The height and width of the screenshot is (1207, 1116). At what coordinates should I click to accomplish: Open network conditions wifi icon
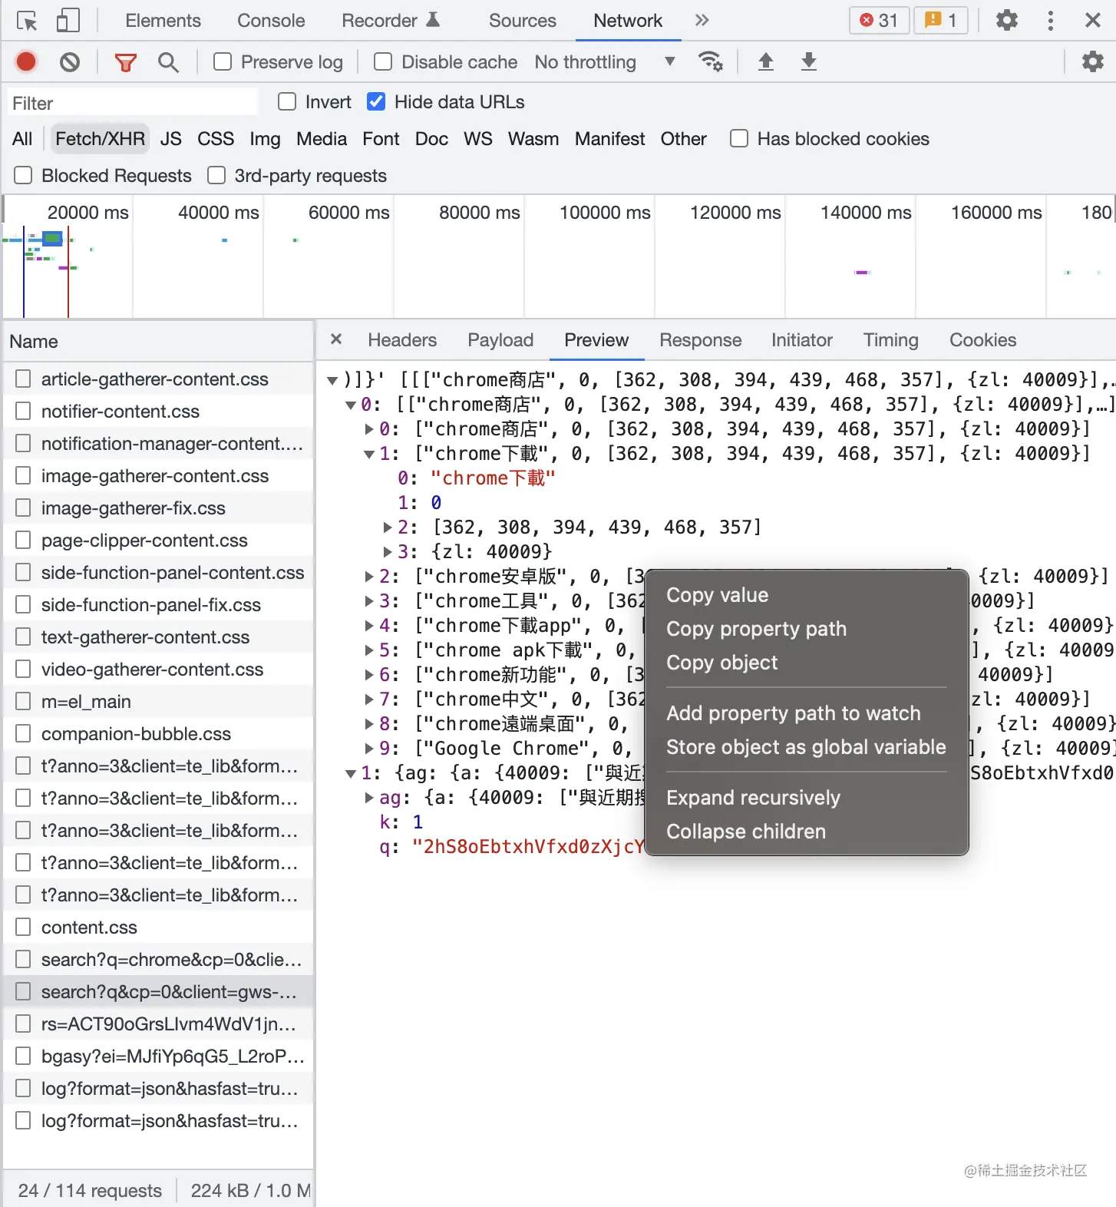pos(710,61)
